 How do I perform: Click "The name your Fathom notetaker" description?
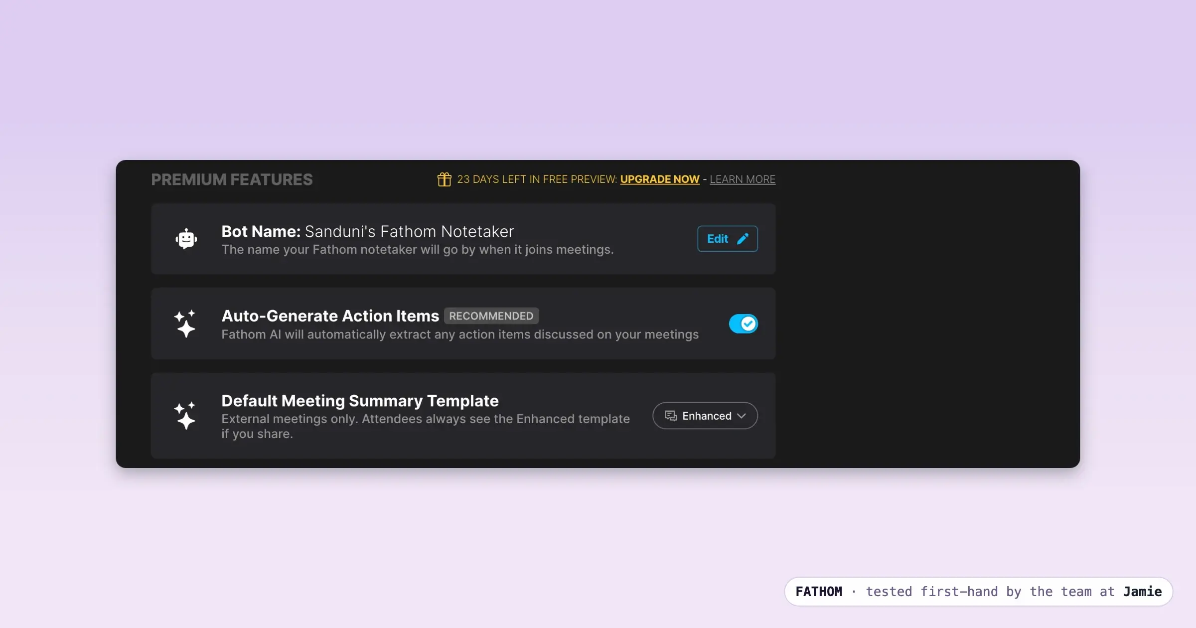click(417, 250)
